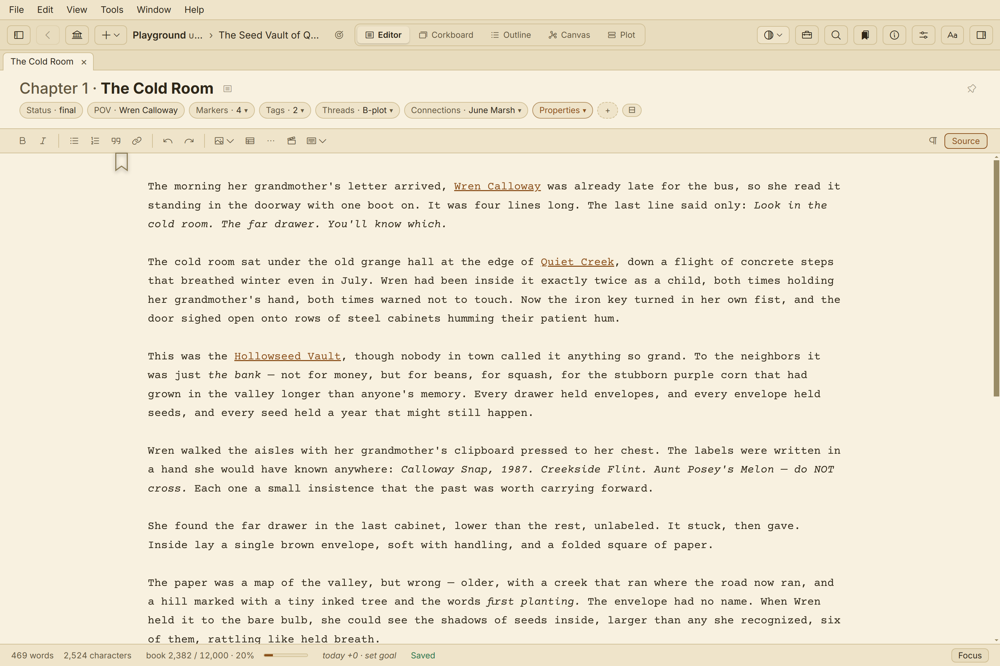Pin the chapter with the pin icon

[x=972, y=89]
